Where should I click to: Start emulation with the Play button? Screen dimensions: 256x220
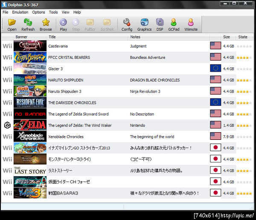pyautogui.click(x=63, y=25)
